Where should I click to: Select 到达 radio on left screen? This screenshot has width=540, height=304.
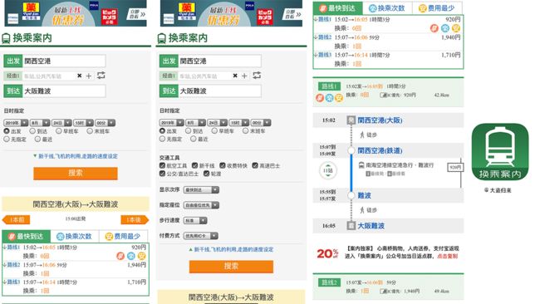click(32, 131)
